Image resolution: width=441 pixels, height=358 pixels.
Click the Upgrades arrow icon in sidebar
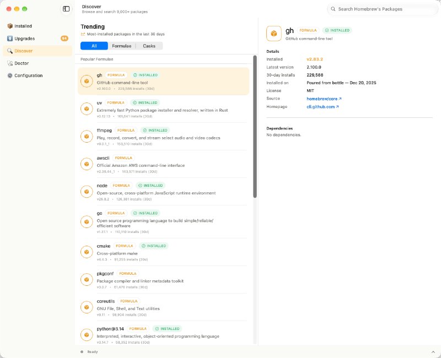(x=10, y=39)
